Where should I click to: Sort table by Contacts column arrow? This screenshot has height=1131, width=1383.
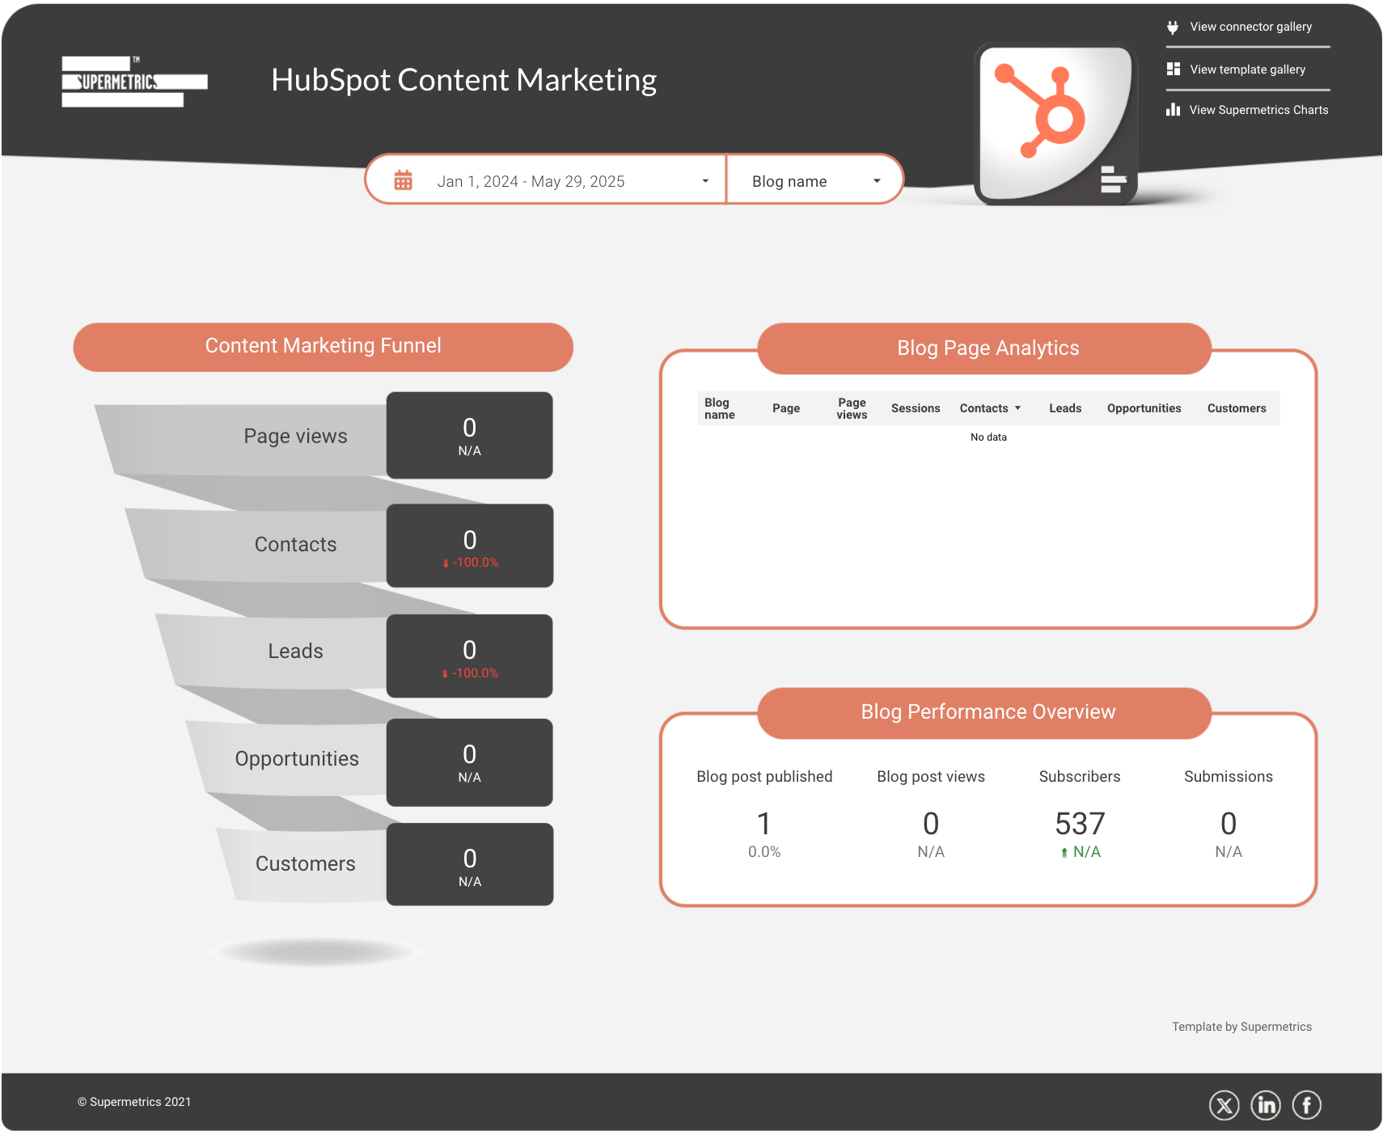(1017, 408)
